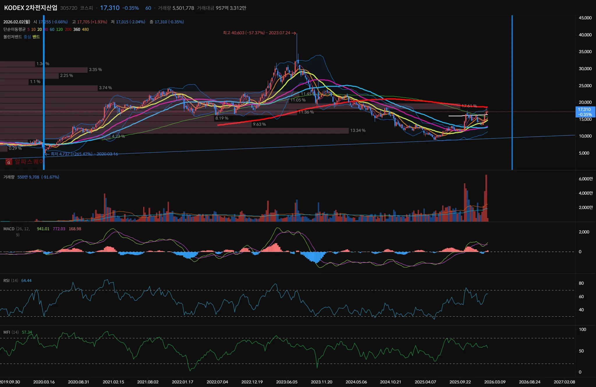Click the 17,310 current price tag on axis

pos(585,112)
